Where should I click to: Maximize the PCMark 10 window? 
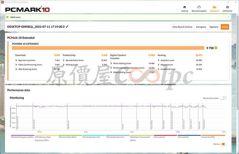click(228, 2)
